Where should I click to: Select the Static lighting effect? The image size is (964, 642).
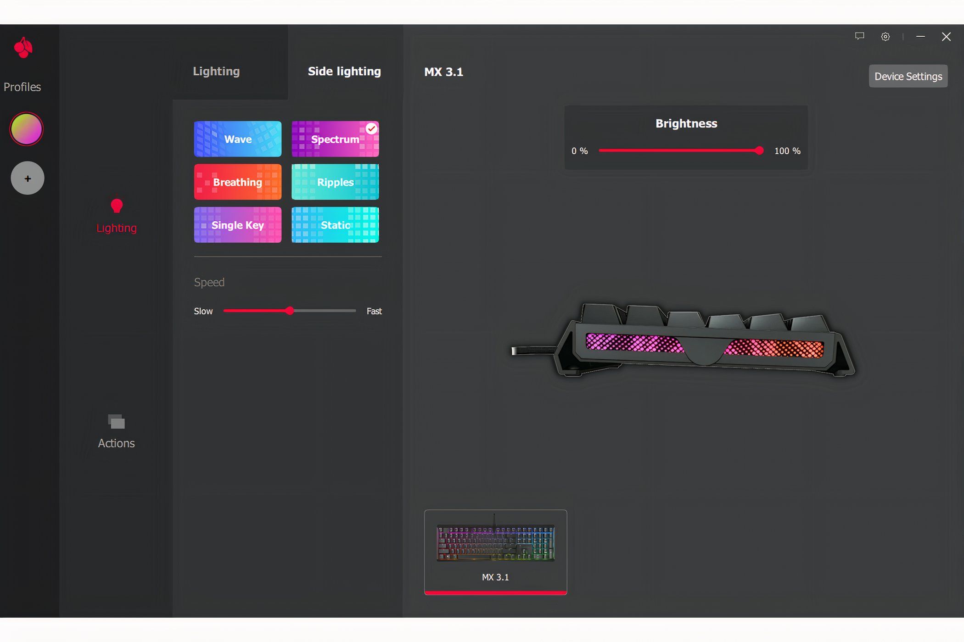[x=336, y=224]
